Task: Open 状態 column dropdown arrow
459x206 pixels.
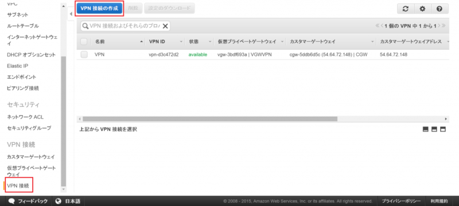Action: click(x=210, y=42)
